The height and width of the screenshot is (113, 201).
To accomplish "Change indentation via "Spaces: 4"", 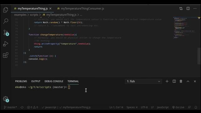I will tap(132, 107).
